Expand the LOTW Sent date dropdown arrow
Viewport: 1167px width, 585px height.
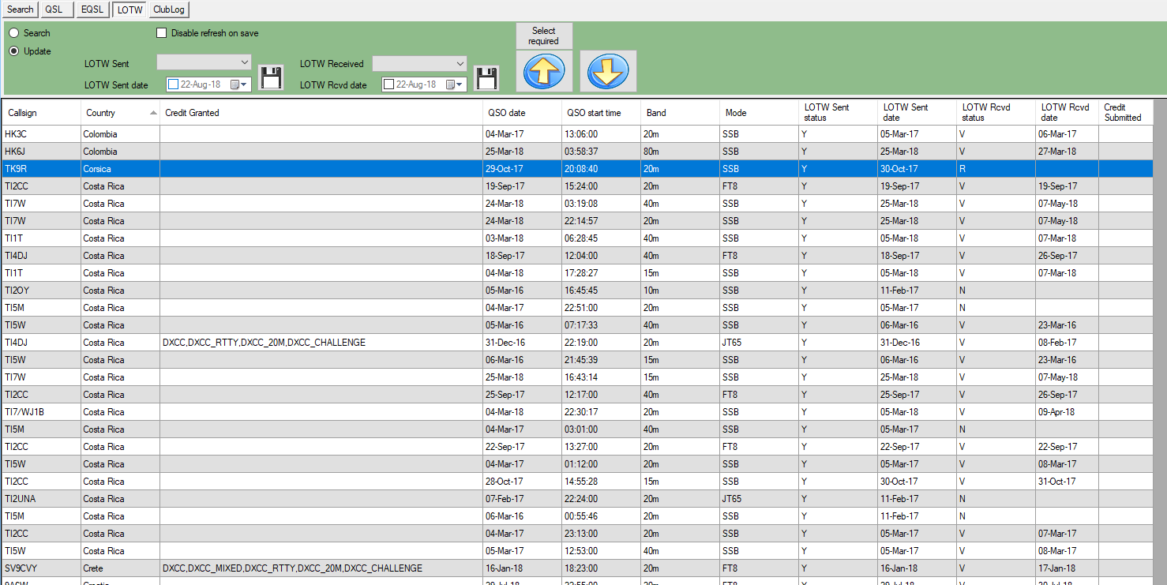[x=244, y=84]
